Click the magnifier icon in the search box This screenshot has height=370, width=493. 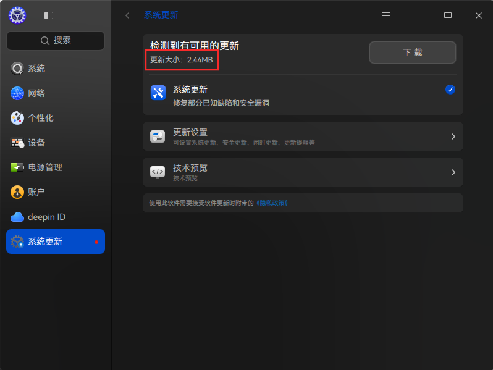point(45,41)
